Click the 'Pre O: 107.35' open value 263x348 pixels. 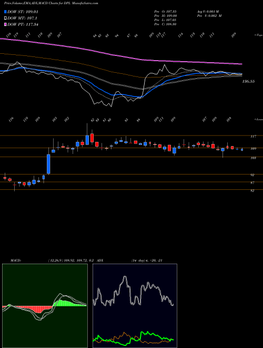tap(165, 11)
